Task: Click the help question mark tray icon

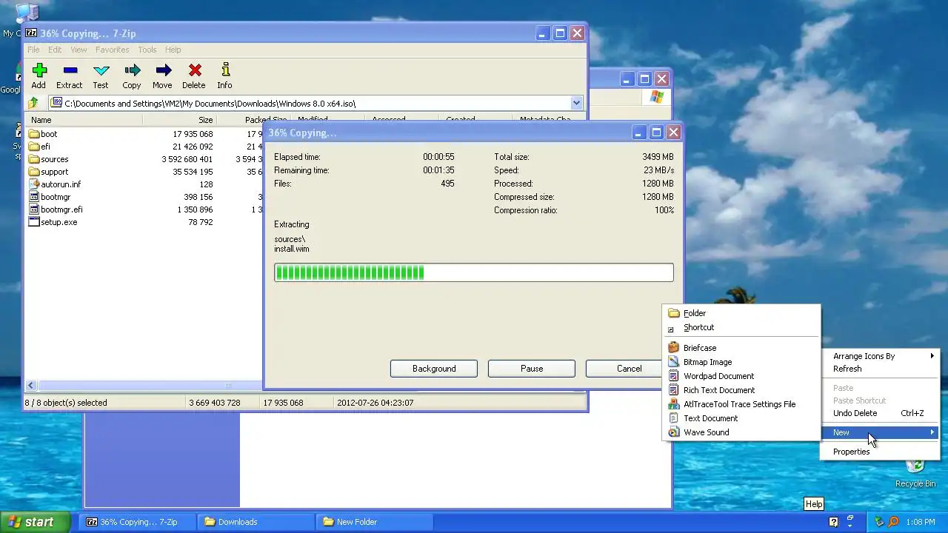Action: tap(834, 522)
